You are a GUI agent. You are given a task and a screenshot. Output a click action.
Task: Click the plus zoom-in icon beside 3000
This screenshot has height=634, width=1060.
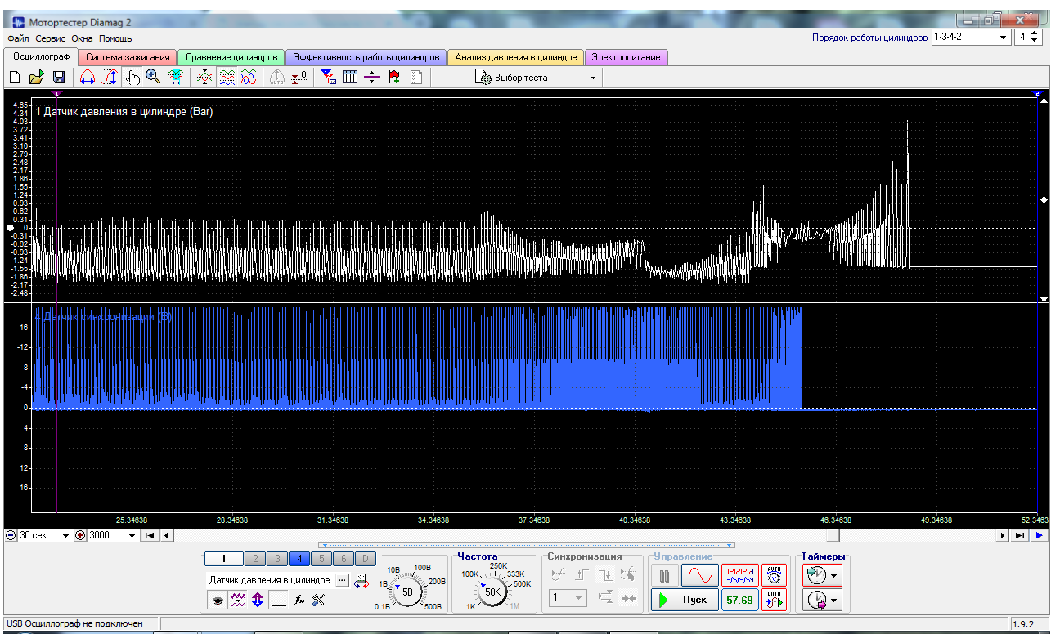pyautogui.click(x=80, y=535)
